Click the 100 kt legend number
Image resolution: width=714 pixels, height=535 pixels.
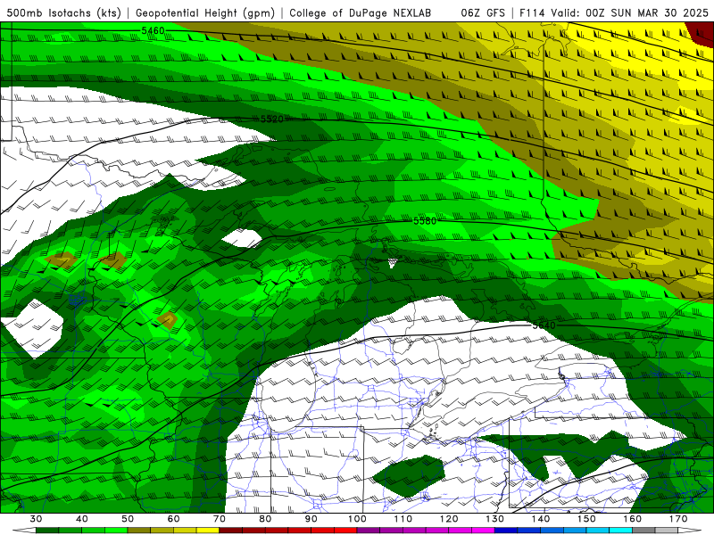pos(357,519)
